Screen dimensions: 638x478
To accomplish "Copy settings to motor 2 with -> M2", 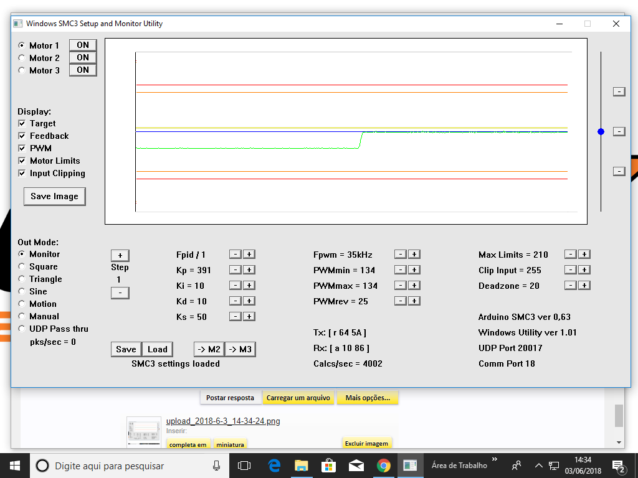I will (x=208, y=349).
